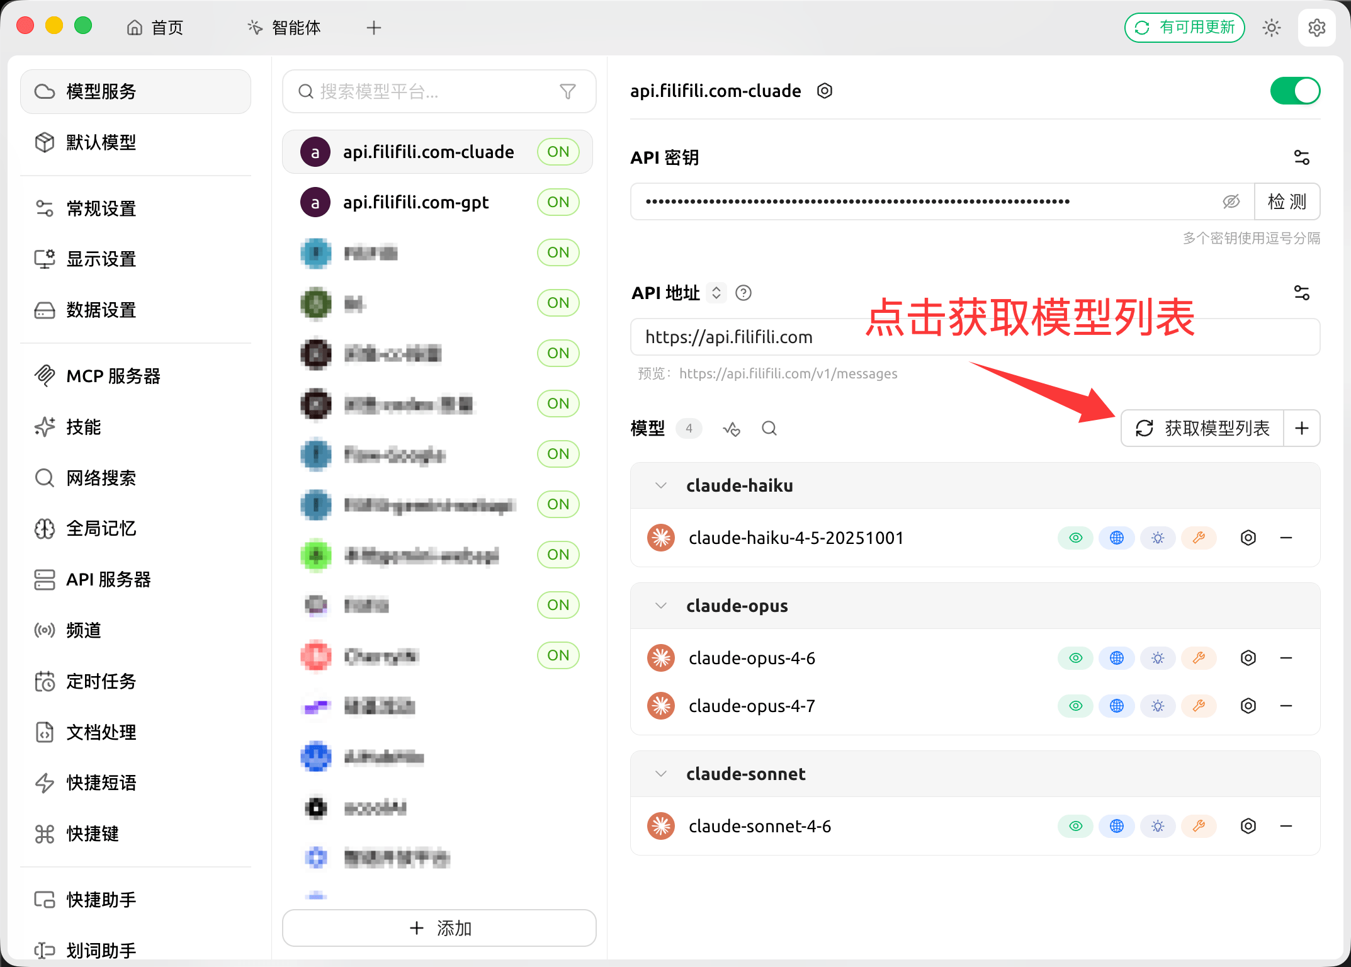This screenshot has width=1351, height=967.
Task: Remove claude-haiku-4-5-20251001 from the list
Action: (1286, 538)
